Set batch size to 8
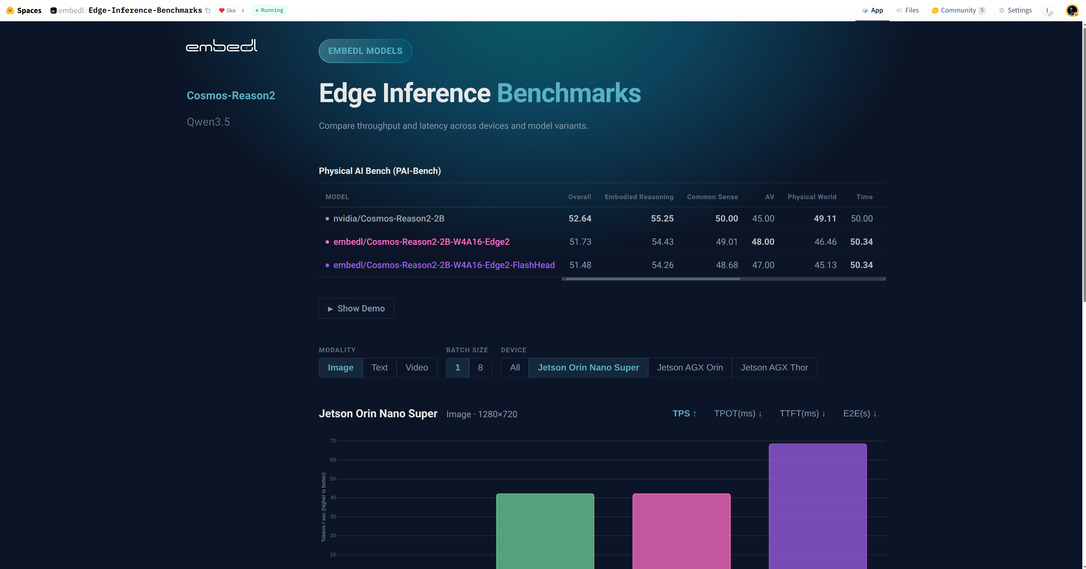Viewport: 1086px width, 569px height. [x=480, y=368]
